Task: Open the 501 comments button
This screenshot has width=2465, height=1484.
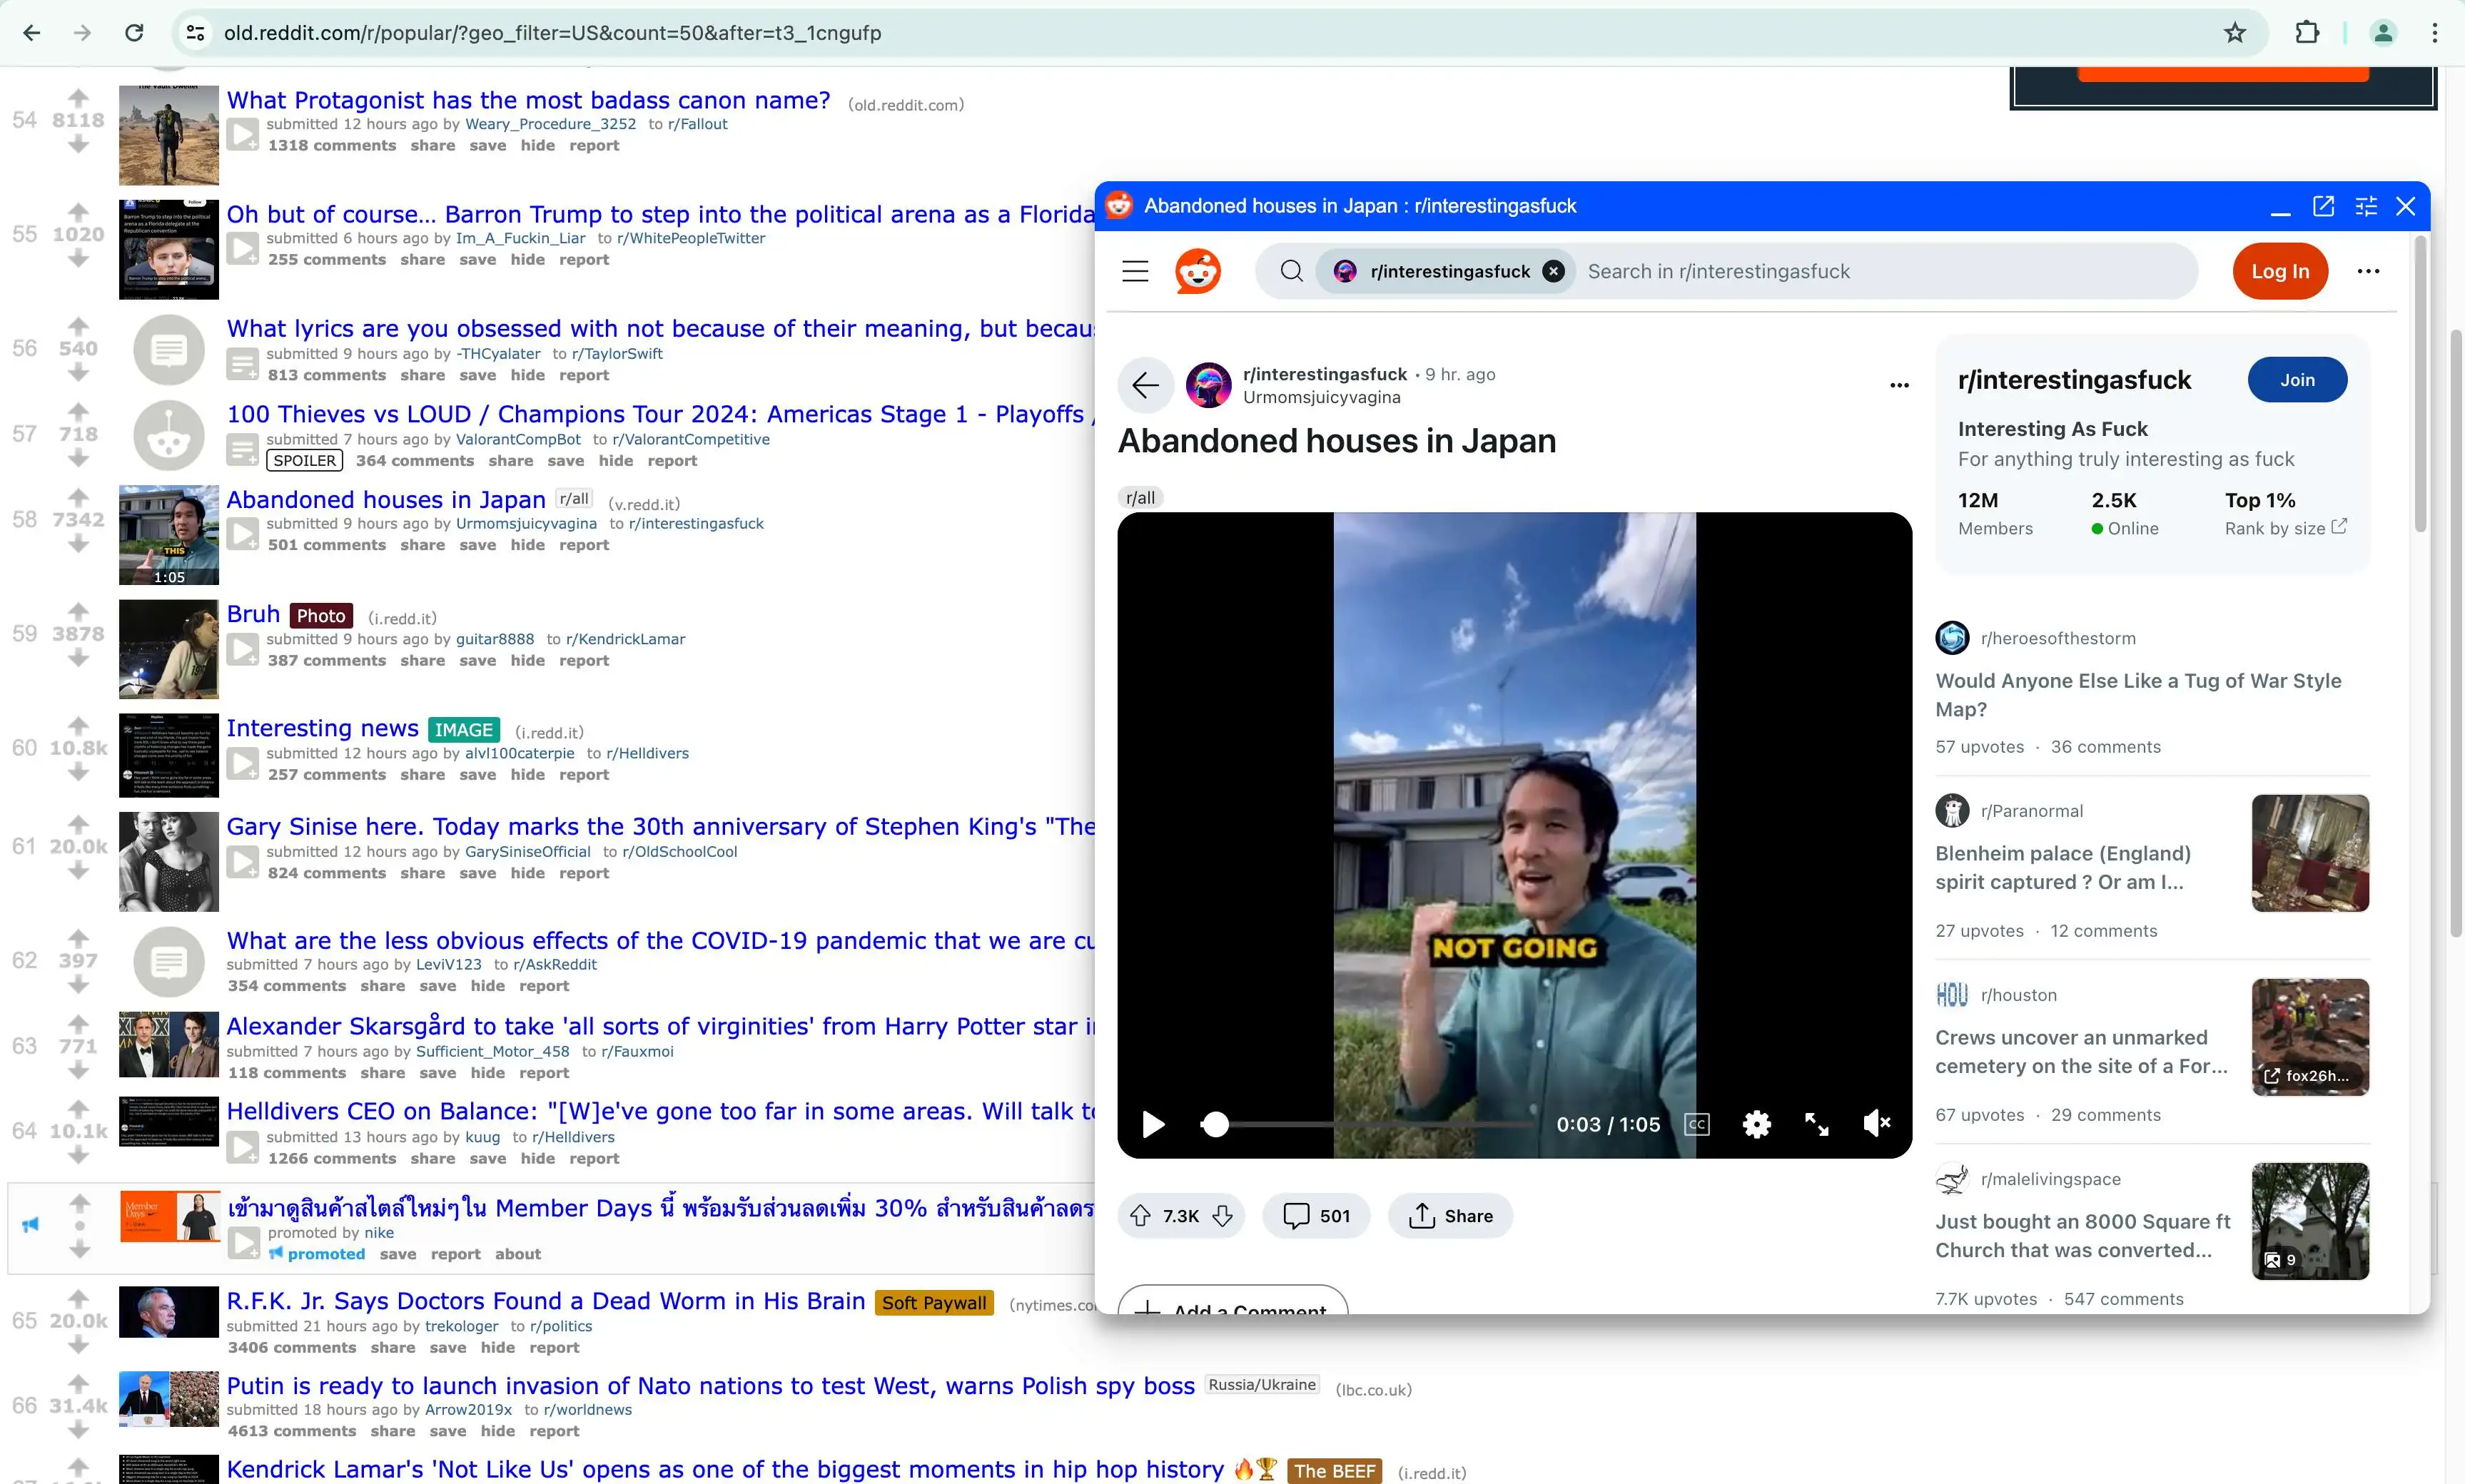Action: coord(1316,1216)
